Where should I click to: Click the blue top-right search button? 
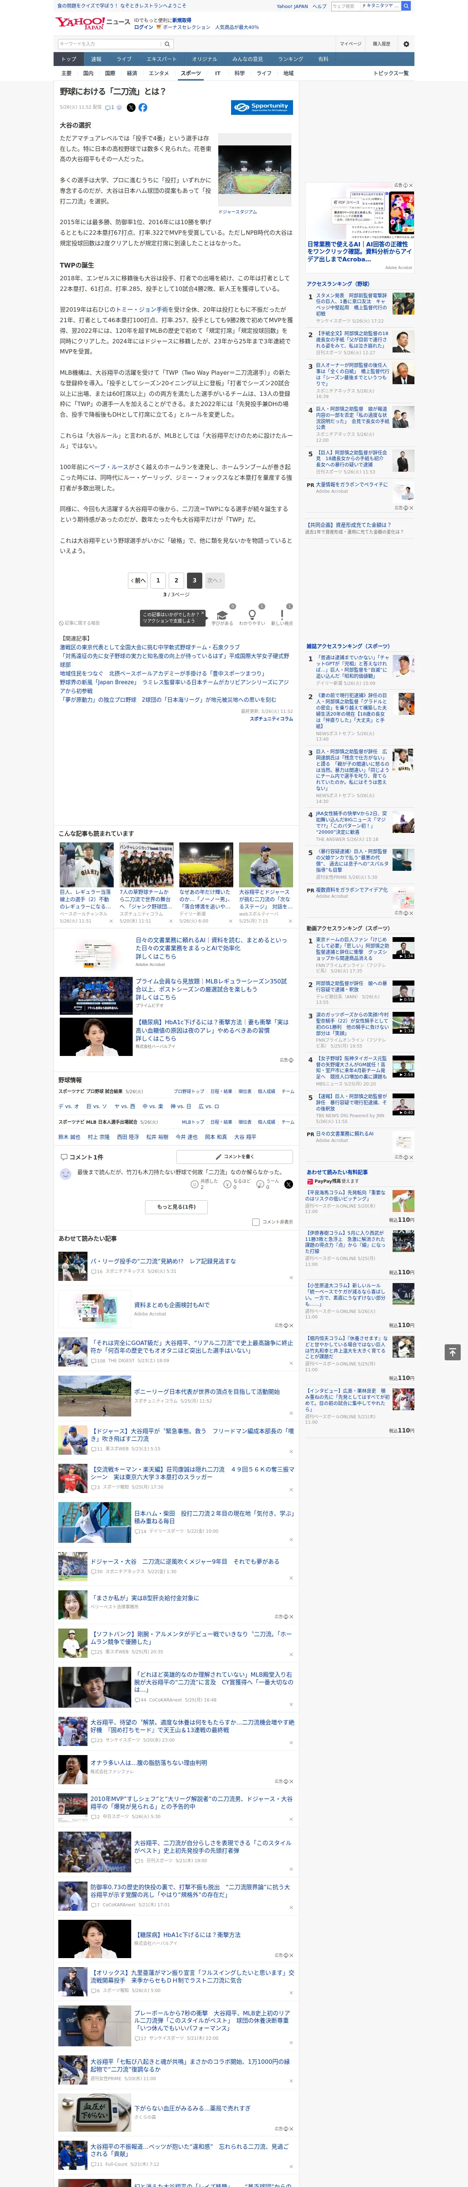tap(406, 6)
